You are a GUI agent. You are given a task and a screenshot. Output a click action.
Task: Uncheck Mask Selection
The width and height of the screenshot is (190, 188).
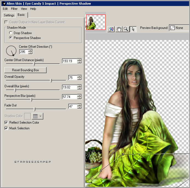pyautogui.click(x=6, y=128)
